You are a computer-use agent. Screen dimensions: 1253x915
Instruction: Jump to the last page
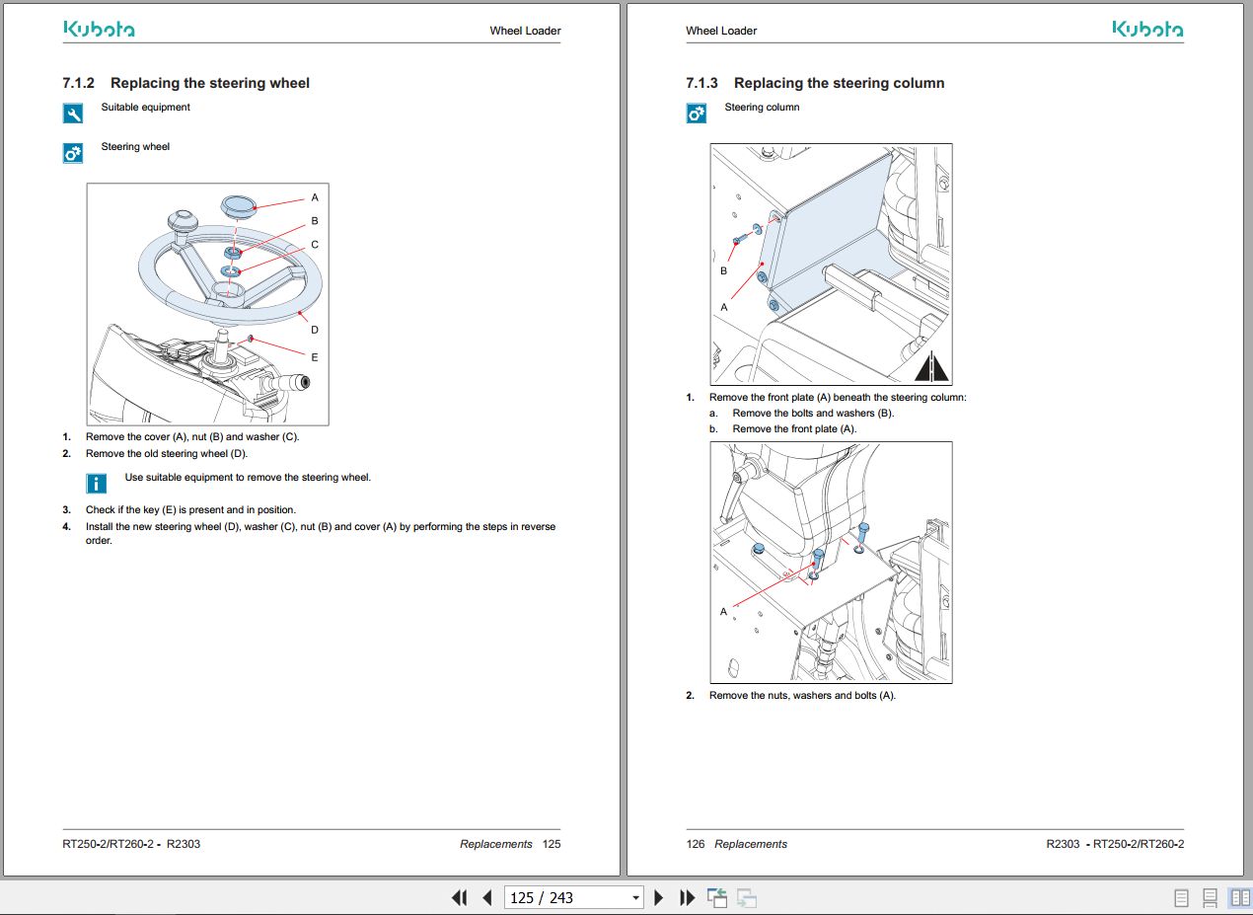coord(688,897)
